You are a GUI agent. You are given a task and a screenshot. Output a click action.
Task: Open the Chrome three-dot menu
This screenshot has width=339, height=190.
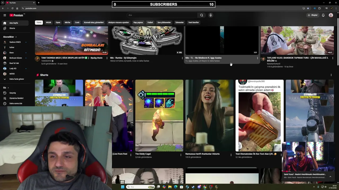tap(336, 8)
